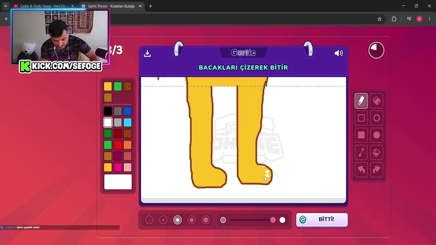Viewport: 436px width, 245px height.
Task: Open the browser extensions puzzle icon
Action: coord(394,19)
